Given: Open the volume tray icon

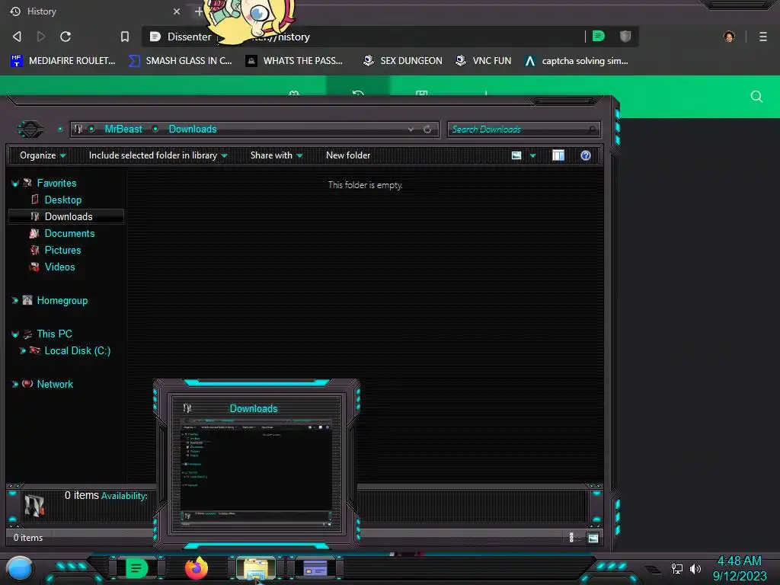Looking at the screenshot, I should pos(695,568).
